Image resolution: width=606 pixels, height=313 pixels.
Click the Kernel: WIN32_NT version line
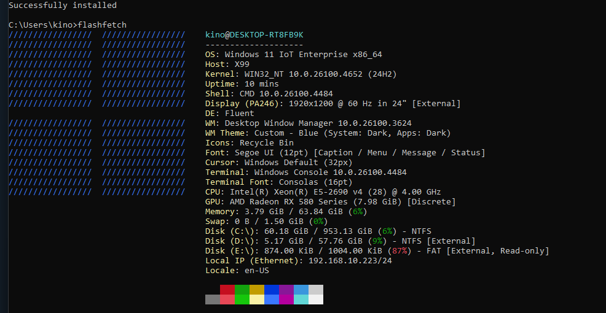click(301, 74)
